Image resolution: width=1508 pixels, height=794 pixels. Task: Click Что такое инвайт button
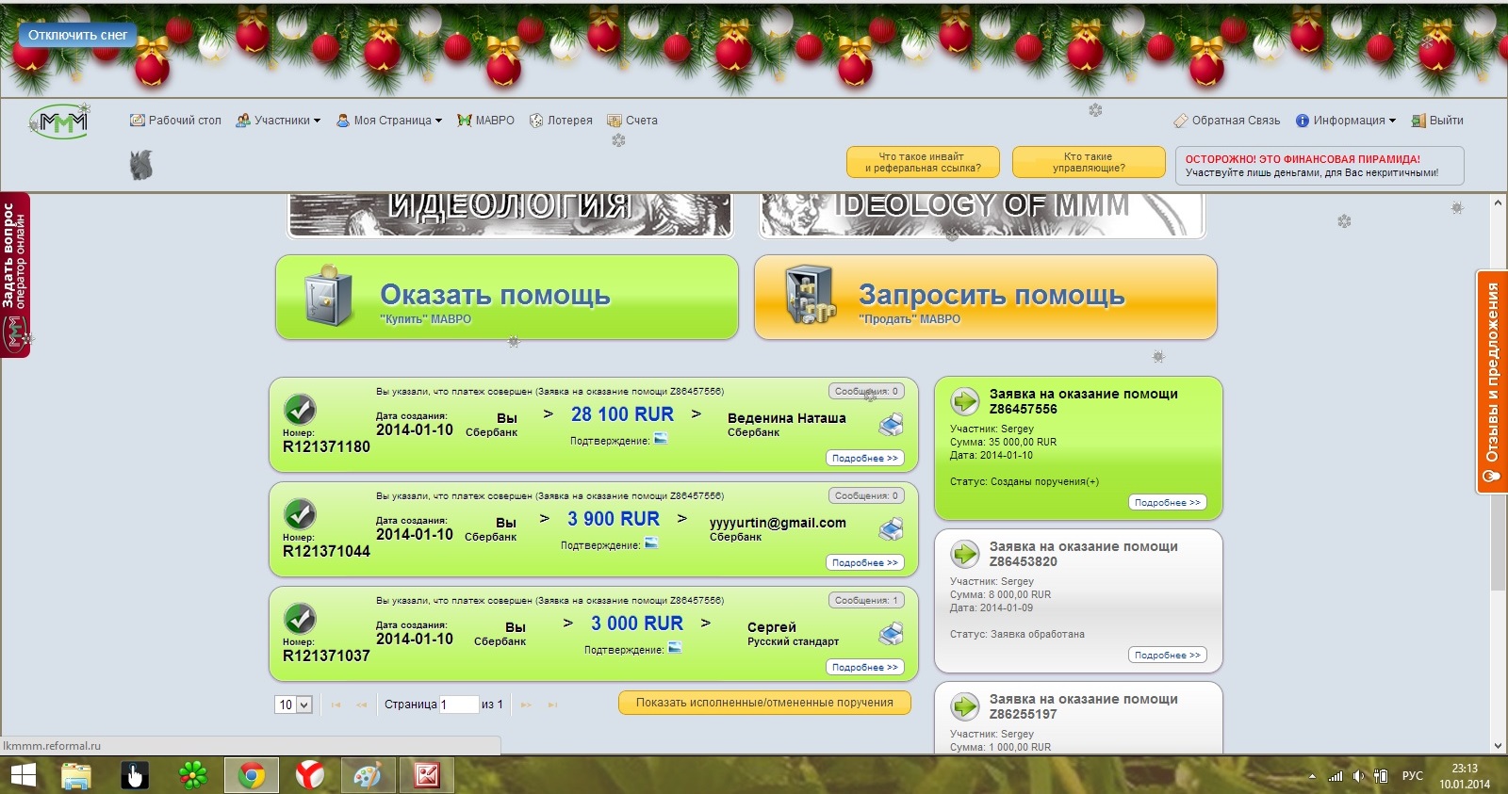[922, 162]
